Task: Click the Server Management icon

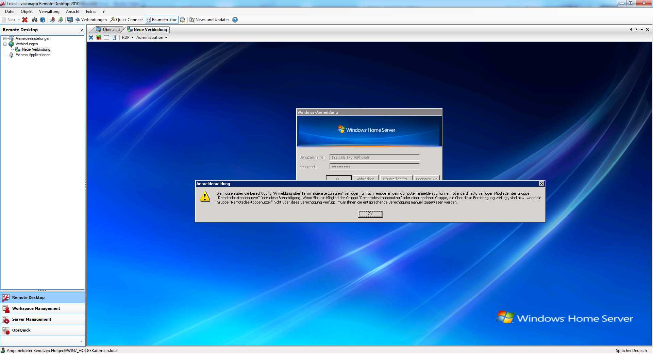Action: coord(6,320)
